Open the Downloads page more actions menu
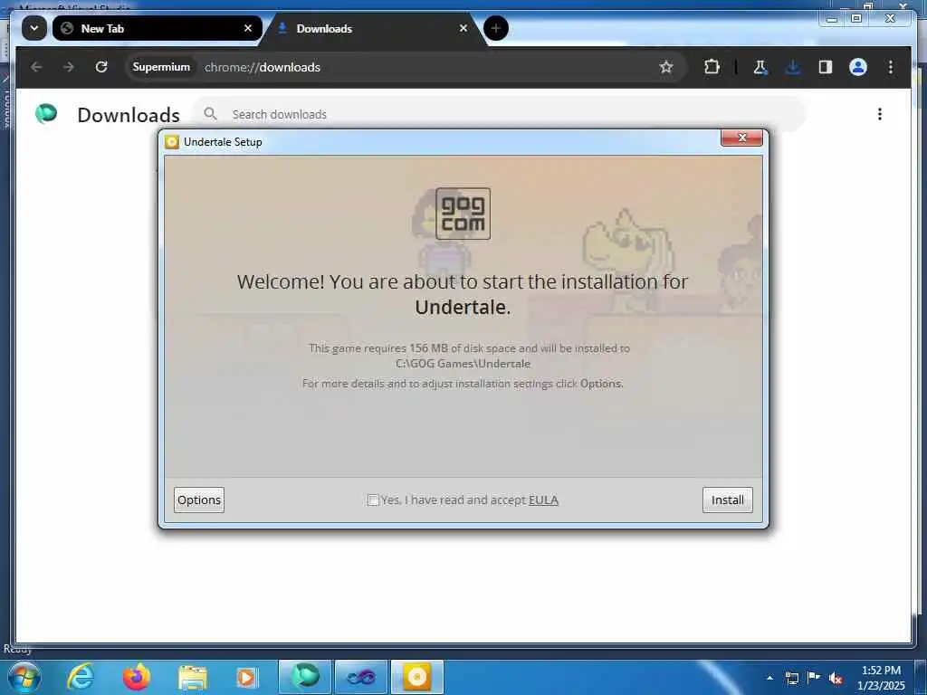 [880, 114]
